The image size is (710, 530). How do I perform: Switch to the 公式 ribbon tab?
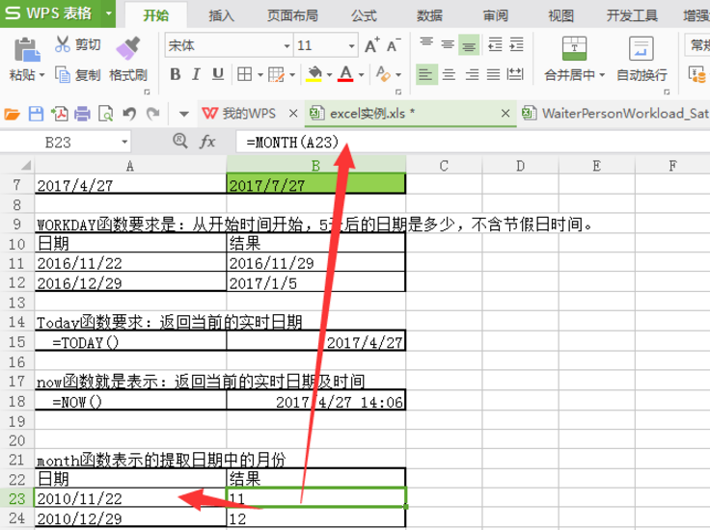pyautogui.click(x=364, y=15)
